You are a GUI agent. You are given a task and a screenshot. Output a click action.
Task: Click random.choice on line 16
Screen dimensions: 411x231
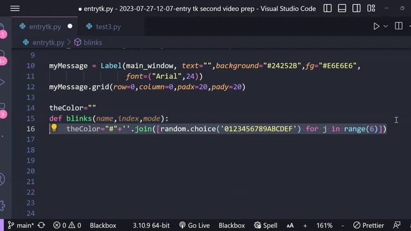coord(188,129)
